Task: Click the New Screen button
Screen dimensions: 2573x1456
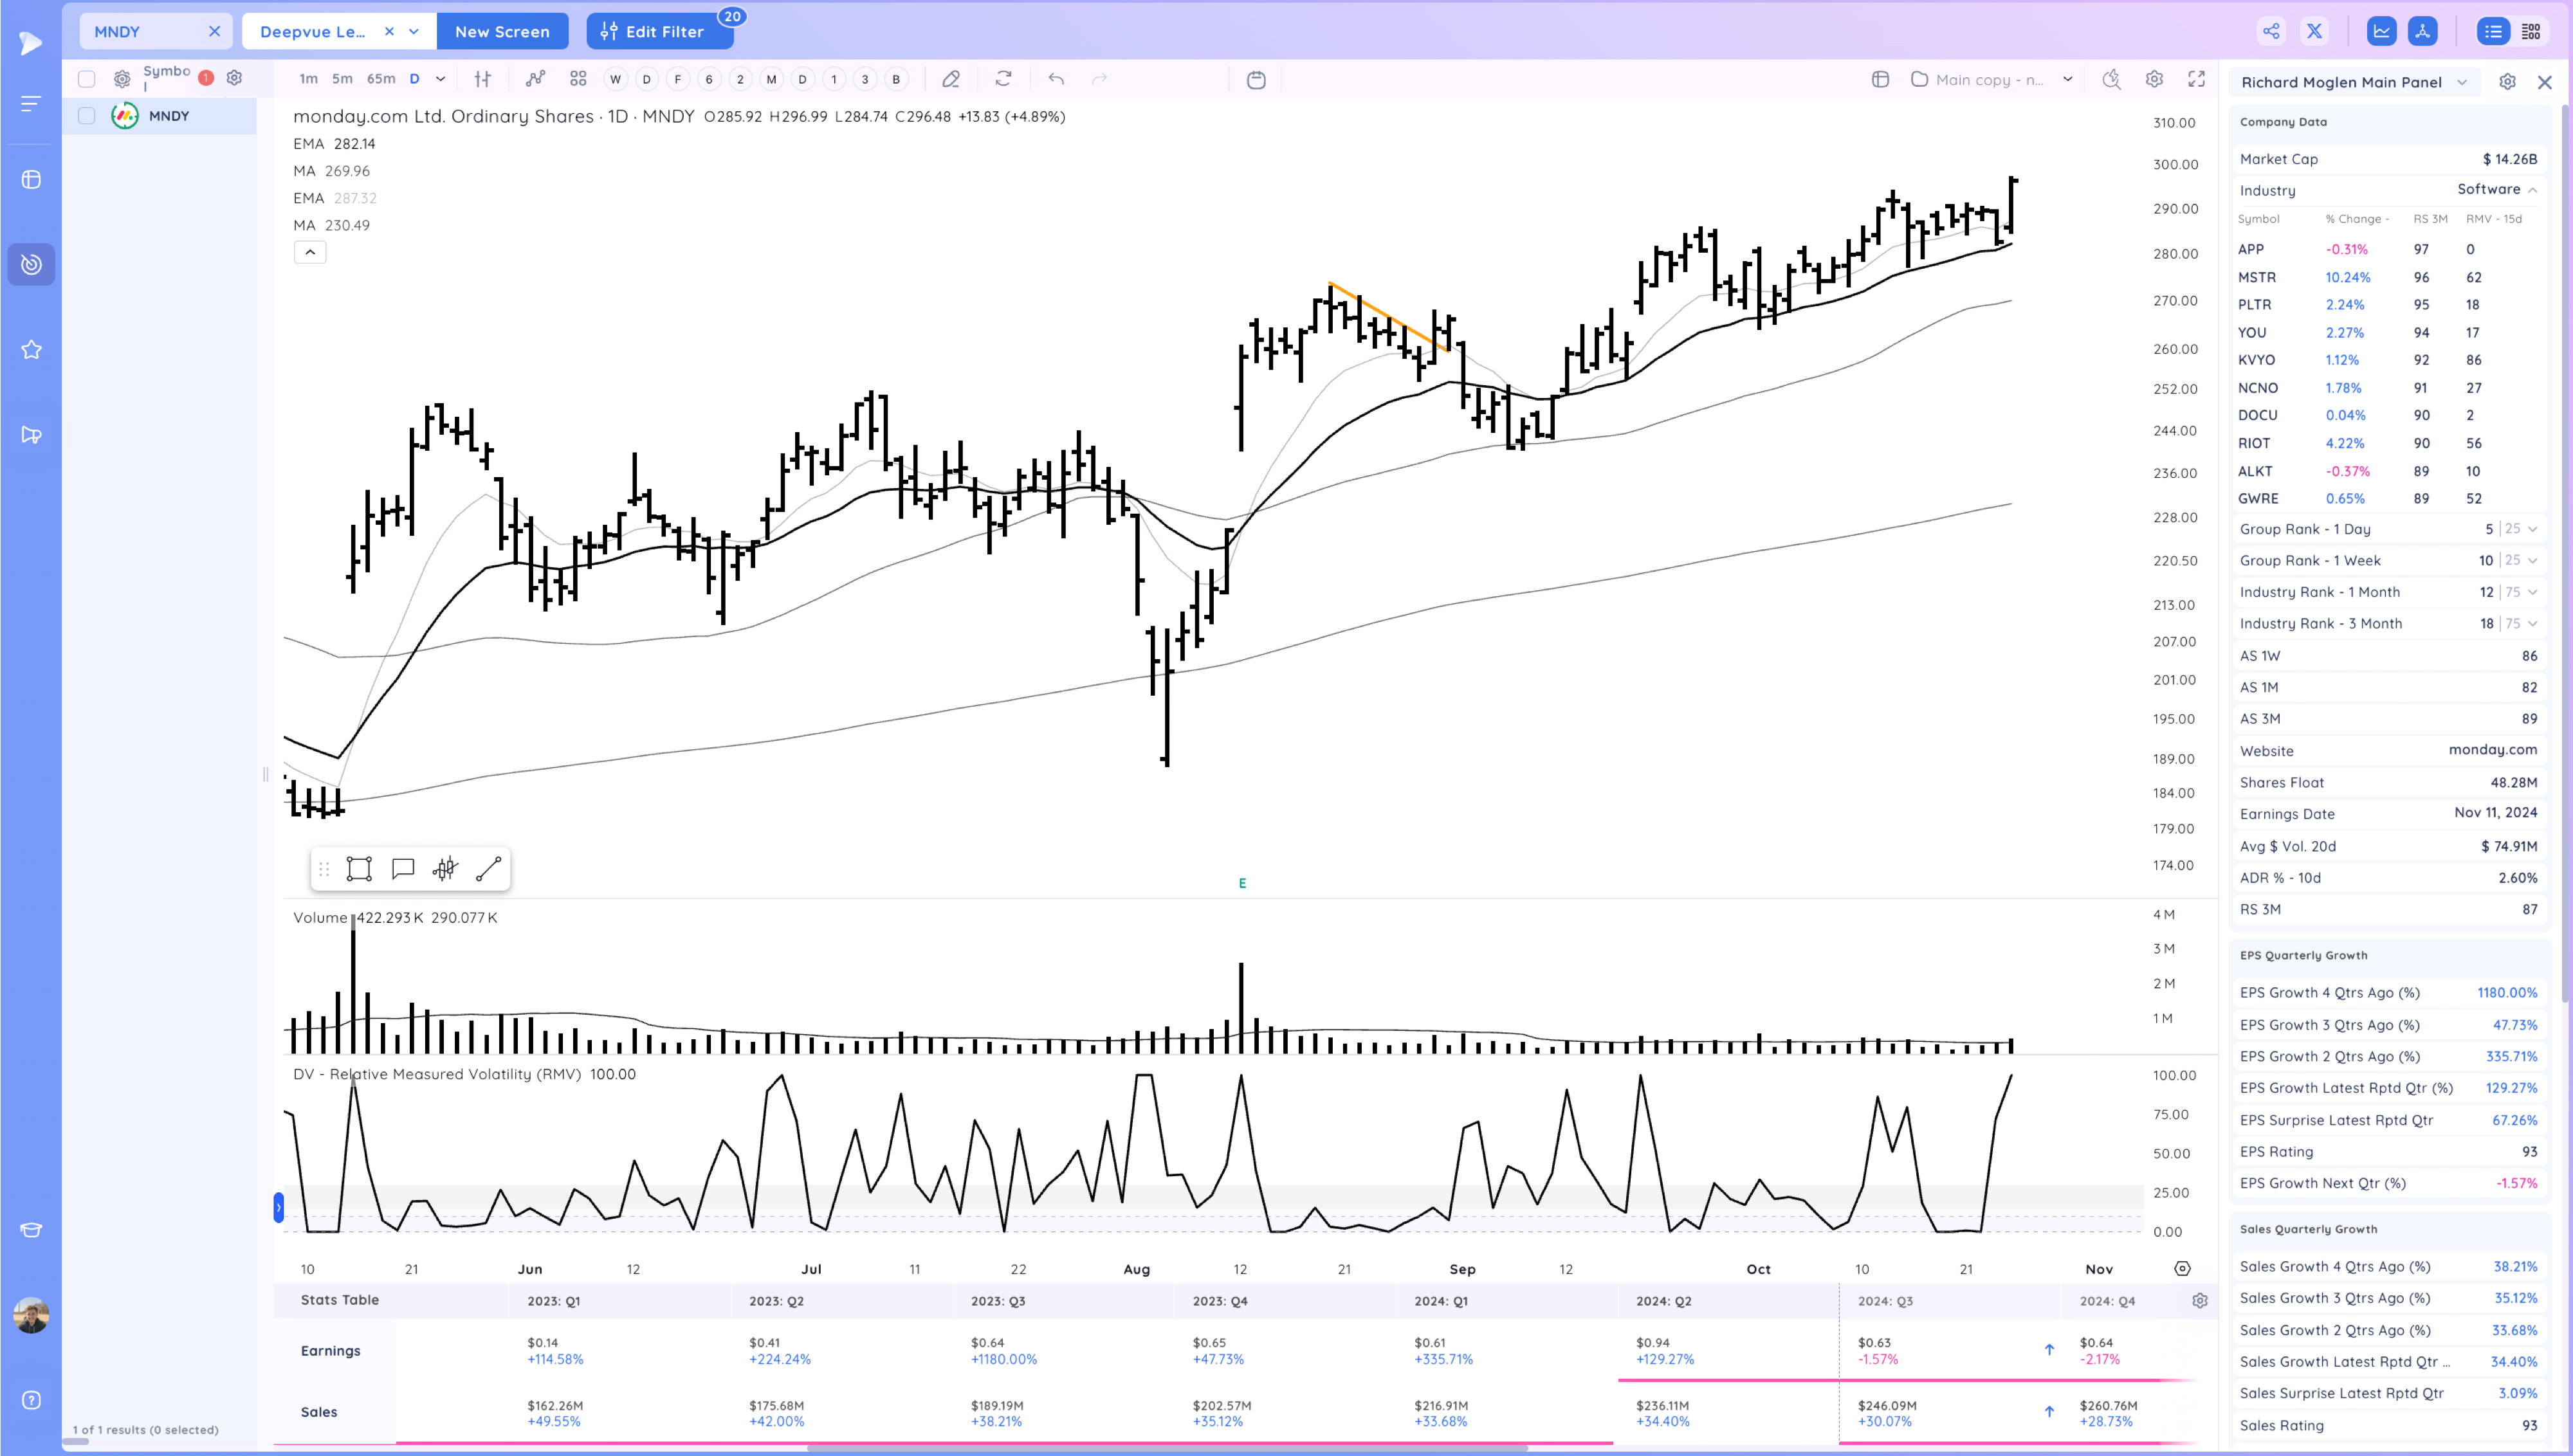Action: [x=502, y=31]
